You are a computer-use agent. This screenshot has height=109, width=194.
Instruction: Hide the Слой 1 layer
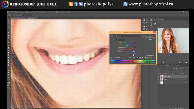[x=159, y=79]
